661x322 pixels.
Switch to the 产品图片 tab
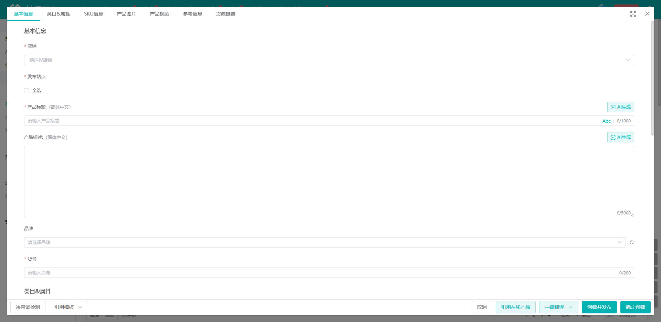coord(126,14)
